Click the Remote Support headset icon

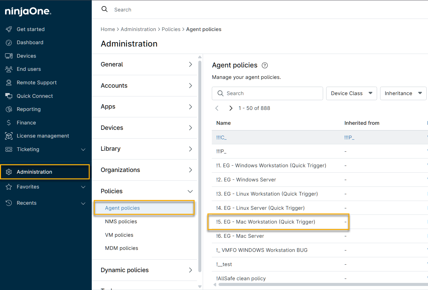tap(9, 83)
